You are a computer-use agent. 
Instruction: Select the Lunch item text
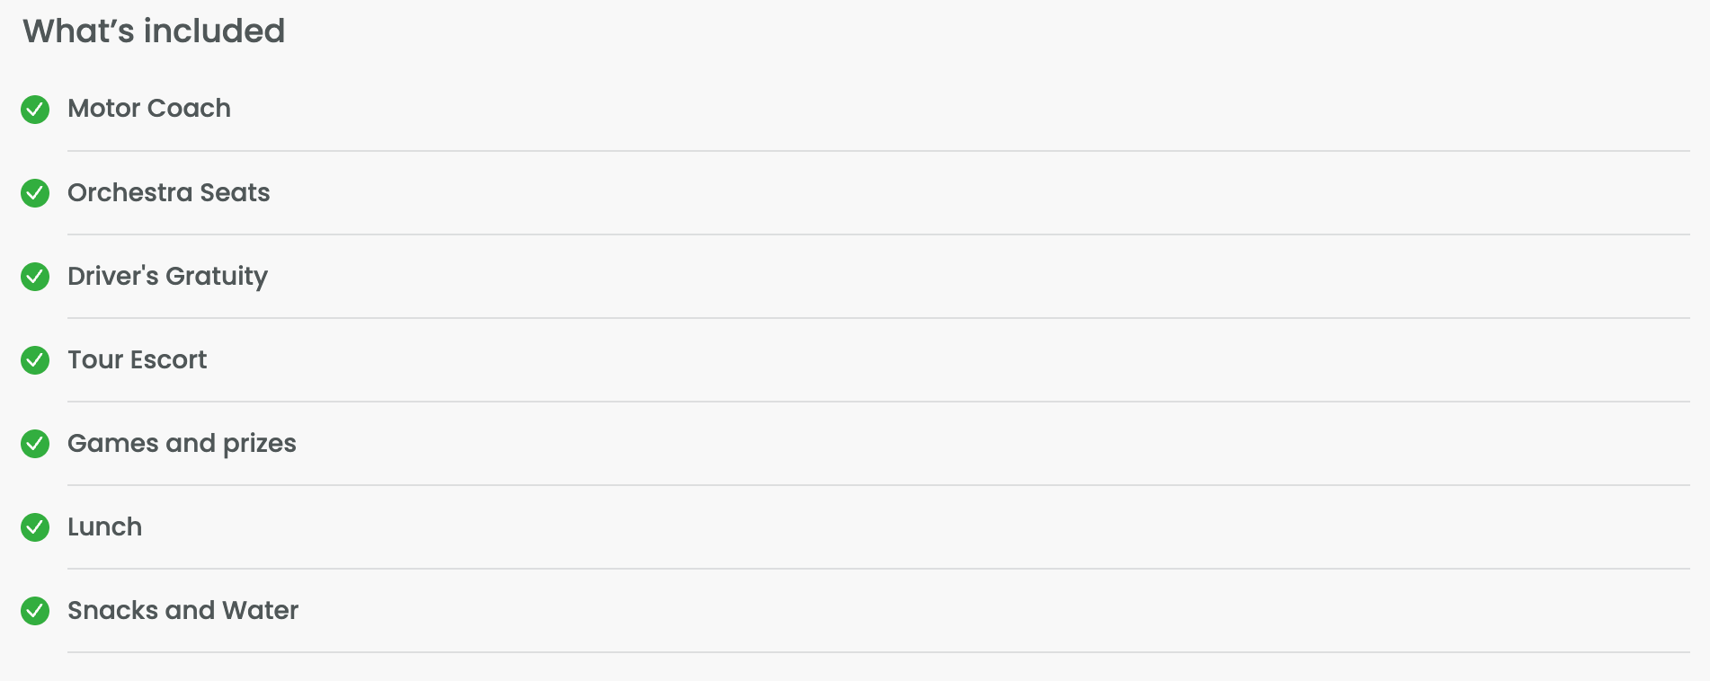(x=105, y=526)
